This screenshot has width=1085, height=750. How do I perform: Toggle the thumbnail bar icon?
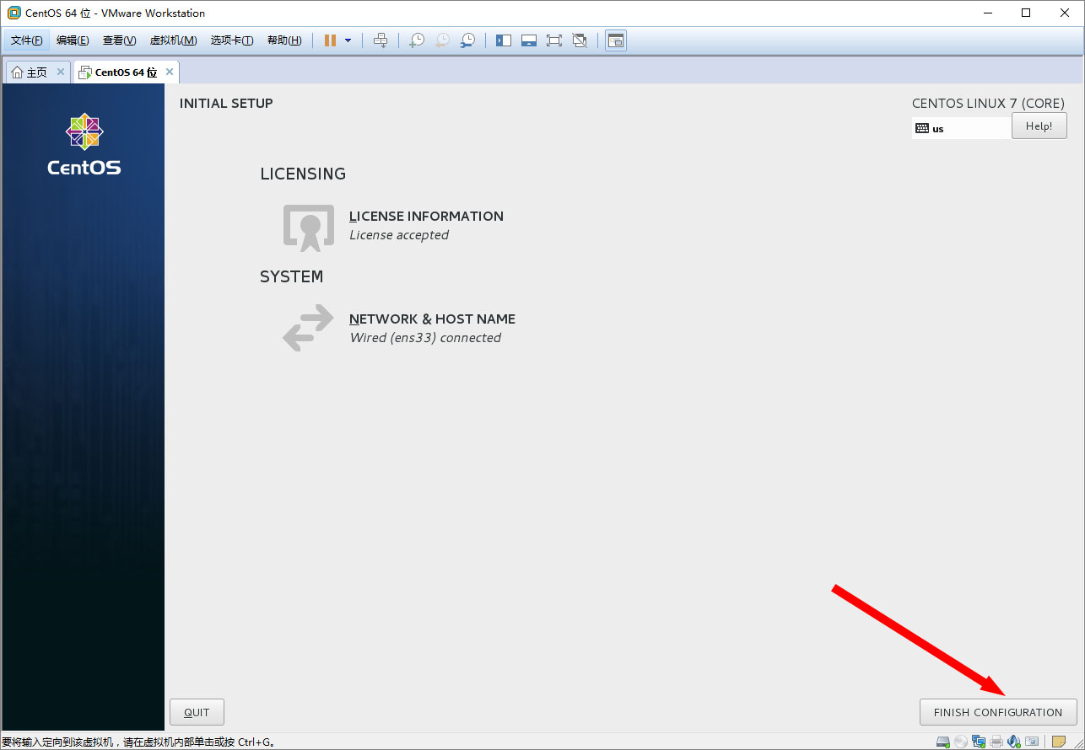coord(529,40)
